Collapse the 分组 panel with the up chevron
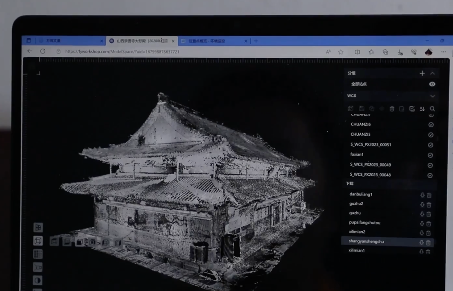 coord(432,73)
